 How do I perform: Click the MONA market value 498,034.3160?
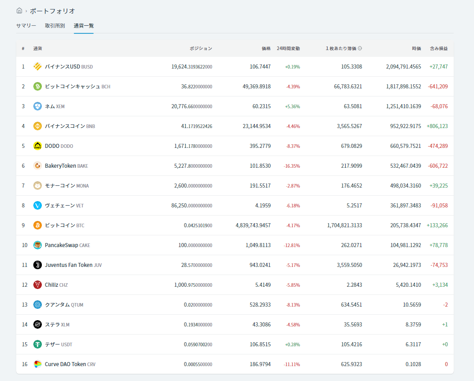click(x=406, y=186)
